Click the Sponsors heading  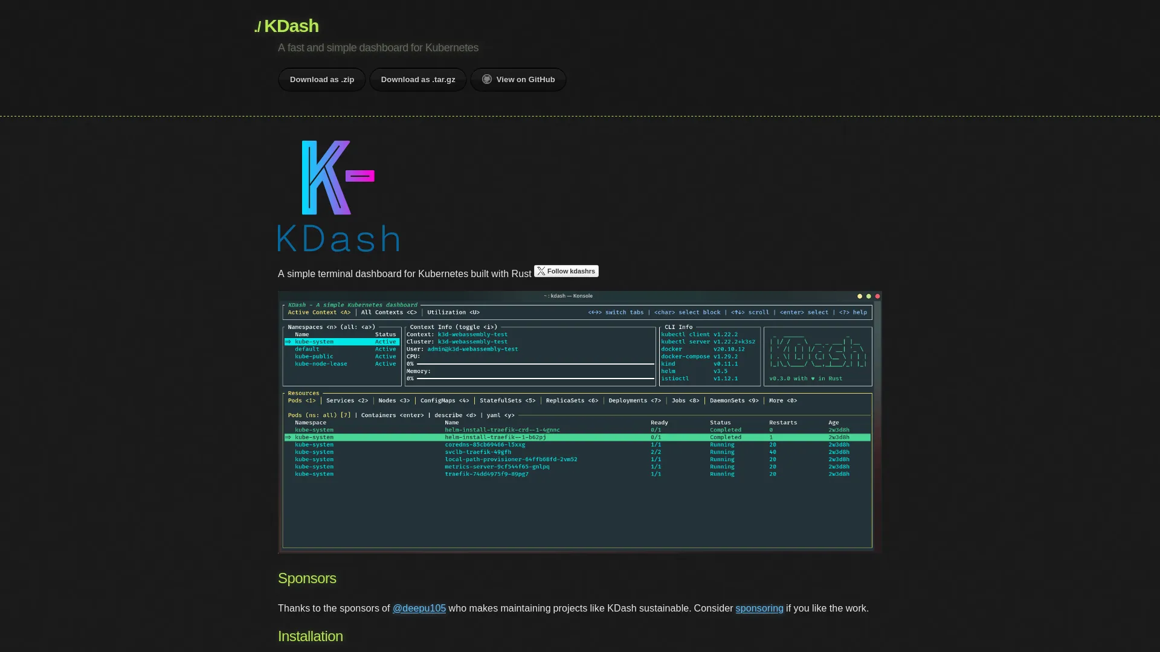(x=307, y=578)
